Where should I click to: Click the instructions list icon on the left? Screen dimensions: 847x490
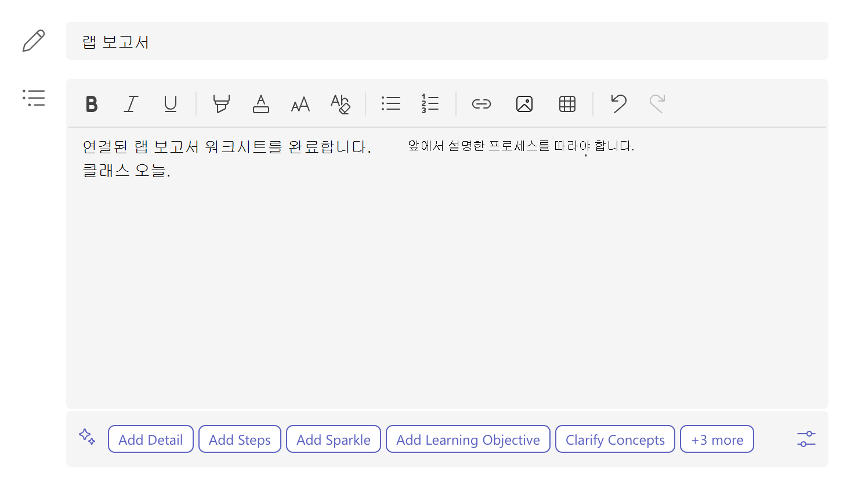34,98
